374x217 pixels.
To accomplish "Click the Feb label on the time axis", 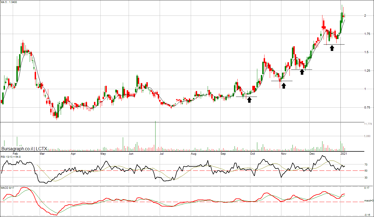I will [15, 153].
